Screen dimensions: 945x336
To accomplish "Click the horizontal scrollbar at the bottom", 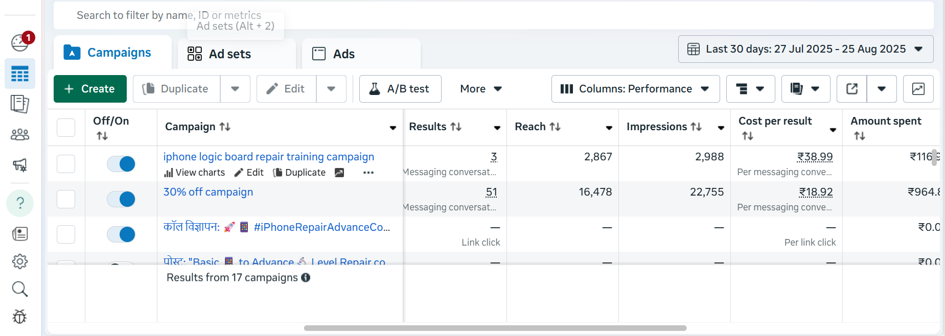I will pyautogui.click(x=495, y=328).
